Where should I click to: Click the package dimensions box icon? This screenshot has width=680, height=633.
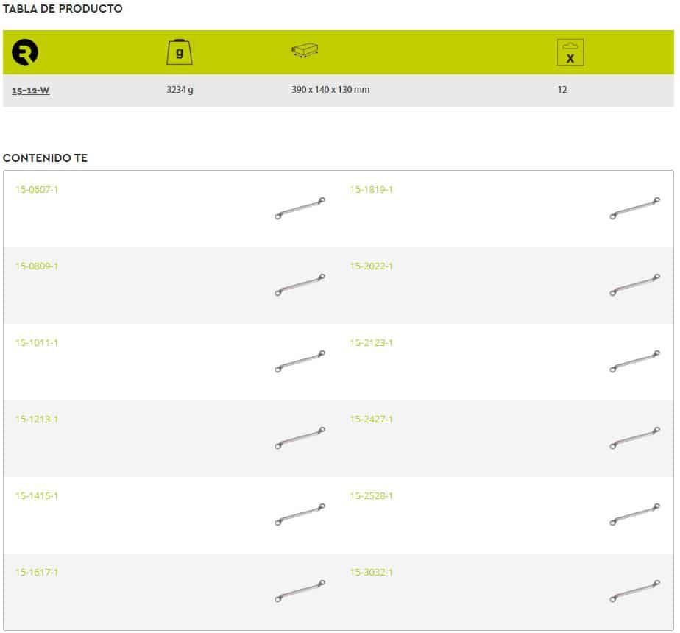coord(305,51)
